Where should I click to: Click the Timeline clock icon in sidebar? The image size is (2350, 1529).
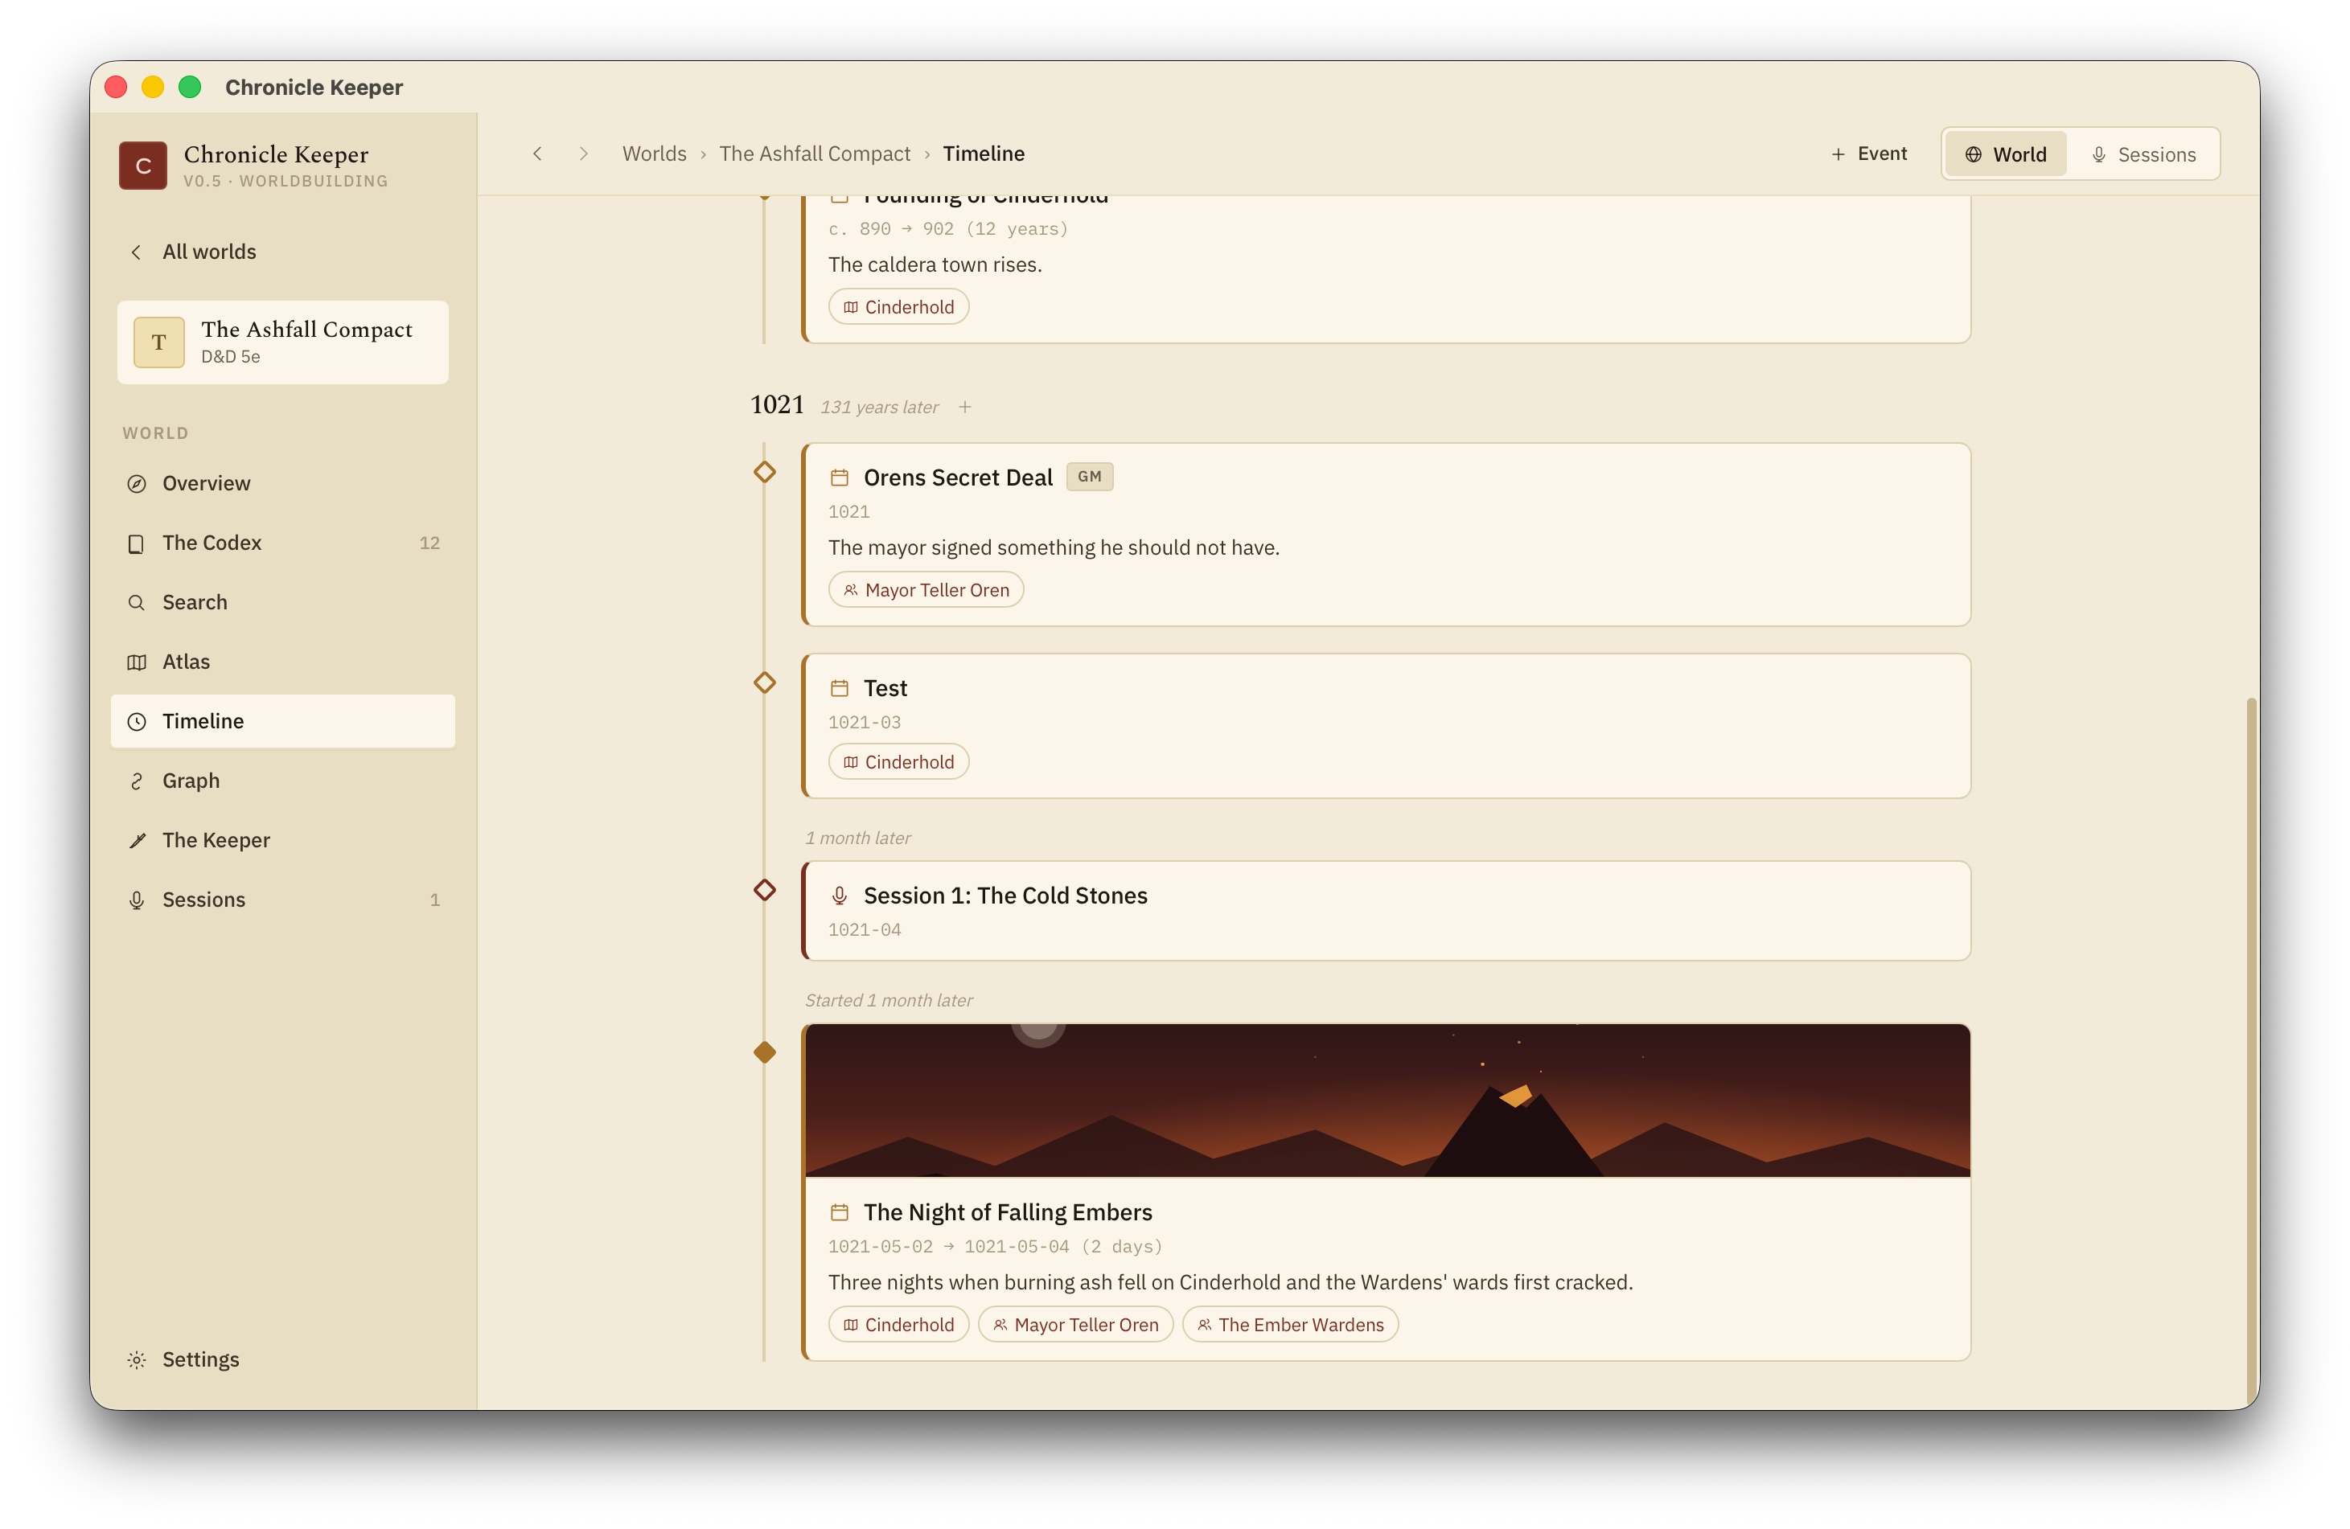pos(136,722)
